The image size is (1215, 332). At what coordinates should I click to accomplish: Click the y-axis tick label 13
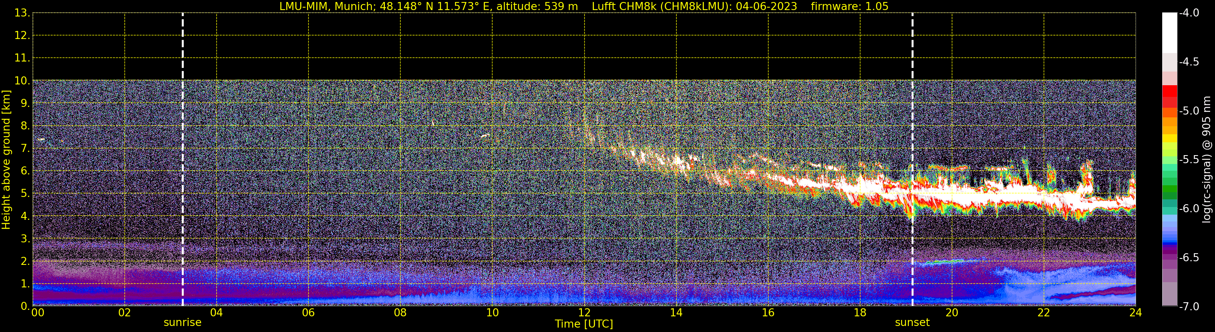(22, 13)
